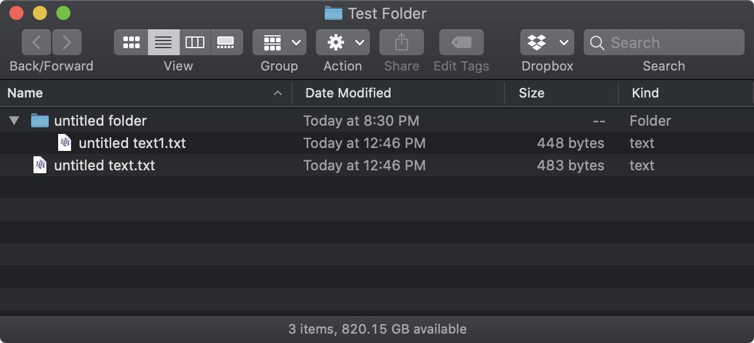The width and height of the screenshot is (754, 343).
Task: Open the Dropbox toolbar menu
Action: coord(547,42)
